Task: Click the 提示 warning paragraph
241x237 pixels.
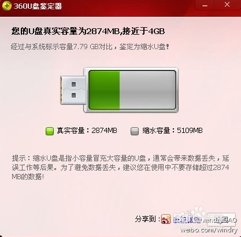Action: (120, 167)
